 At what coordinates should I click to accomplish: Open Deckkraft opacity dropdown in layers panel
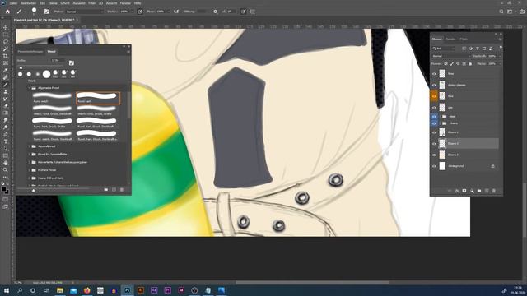(500, 56)
